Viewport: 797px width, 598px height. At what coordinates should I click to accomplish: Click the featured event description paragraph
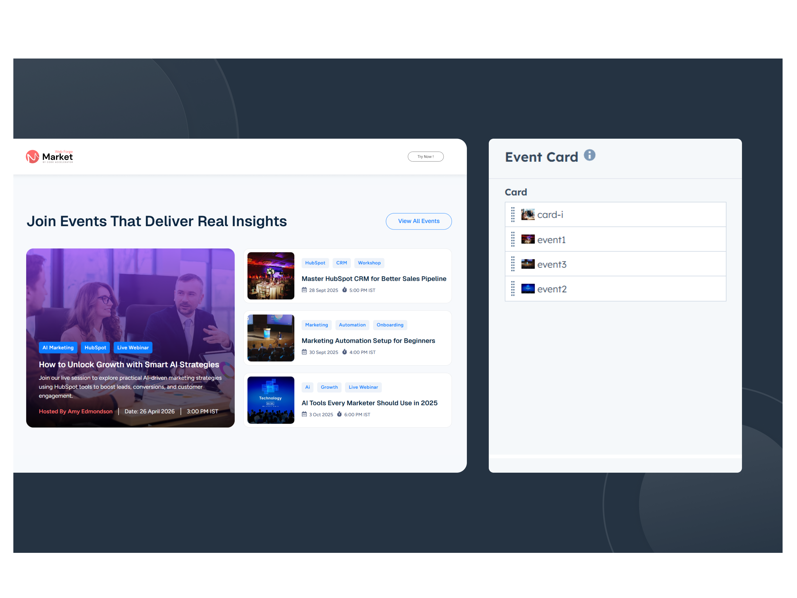pos(130,387)
